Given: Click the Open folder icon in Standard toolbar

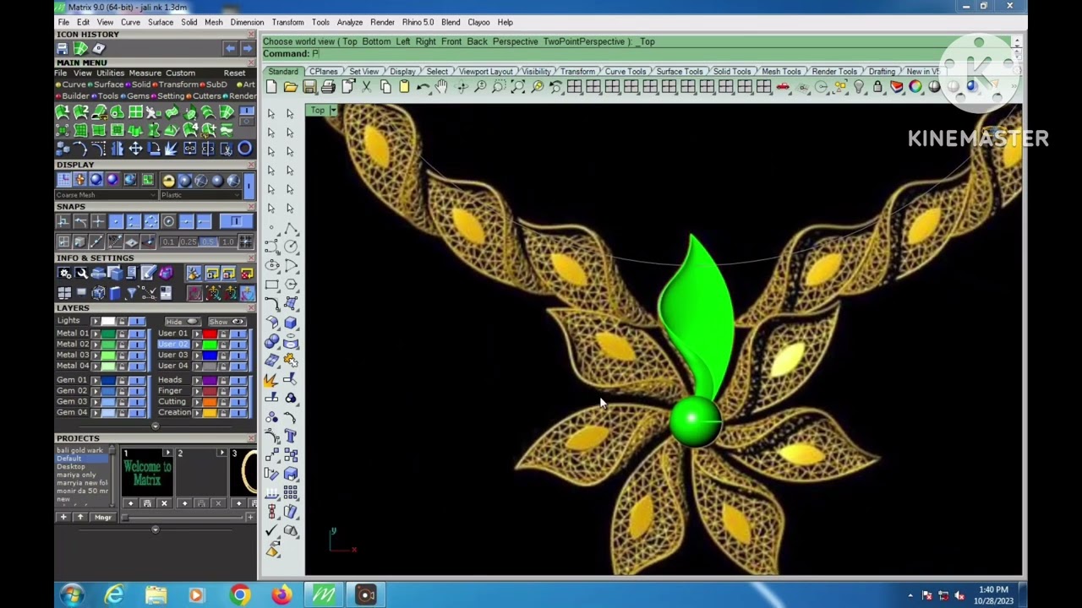Looking at the screenshot, I should click(290, 87).
